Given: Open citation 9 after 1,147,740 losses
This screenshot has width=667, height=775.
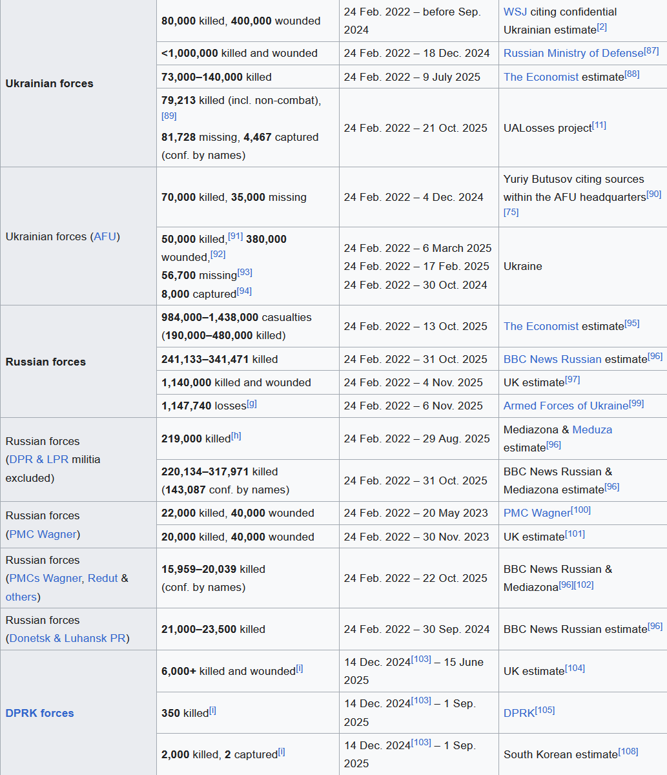Looking at the screenshot, I should coord(252,404).
